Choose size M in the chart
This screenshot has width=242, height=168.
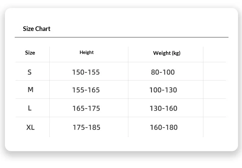click(x=30, y=90)
